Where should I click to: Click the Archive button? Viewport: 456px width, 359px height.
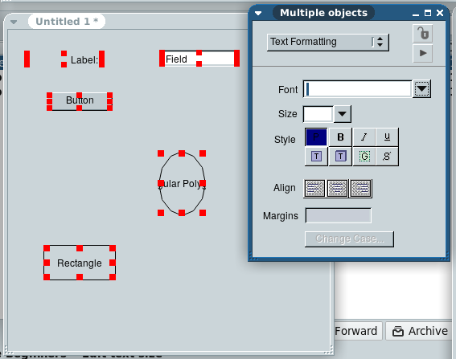tap(420, 331)
